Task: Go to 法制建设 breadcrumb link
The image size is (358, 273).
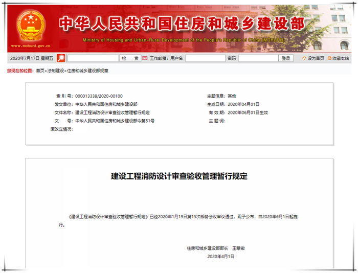Action: [x=56, y=70]
